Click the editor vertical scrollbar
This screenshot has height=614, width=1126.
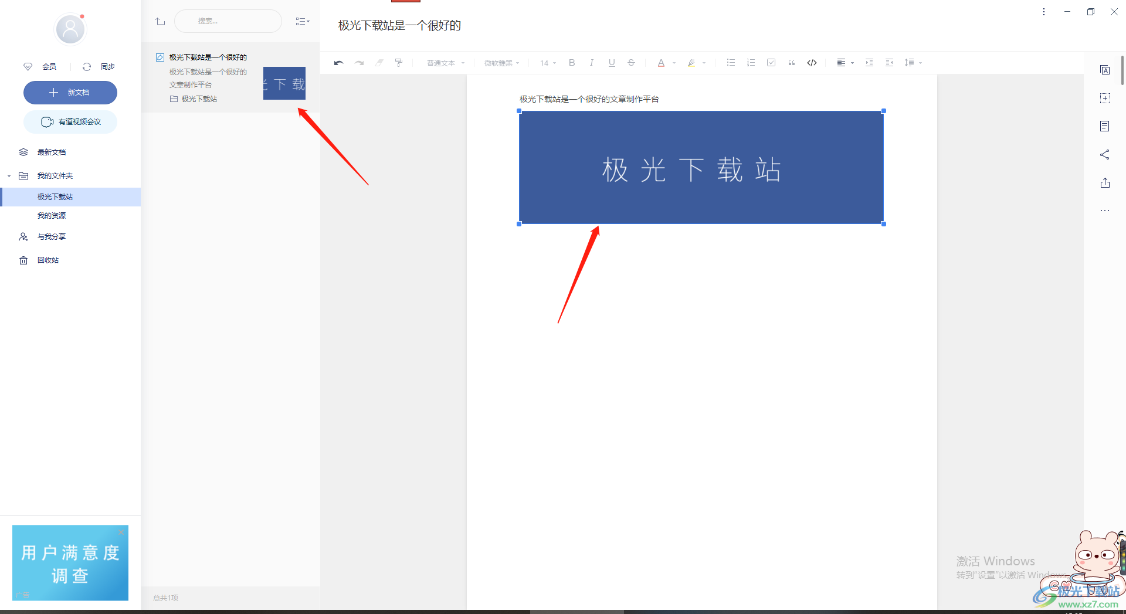click(x=1122, y=70)
